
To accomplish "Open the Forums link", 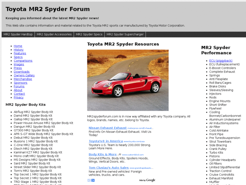I will click(19, 87).
